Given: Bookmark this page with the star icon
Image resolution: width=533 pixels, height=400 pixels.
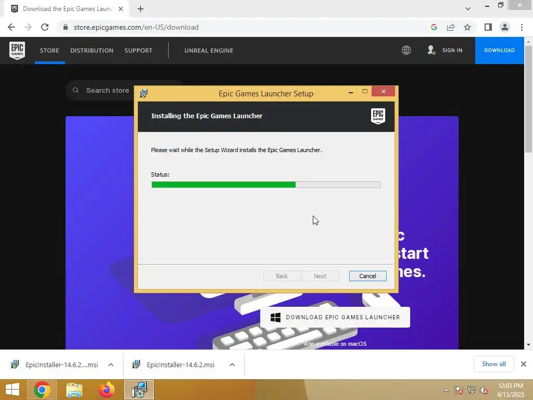Looking at the screenshot, I should coord(467,27).
